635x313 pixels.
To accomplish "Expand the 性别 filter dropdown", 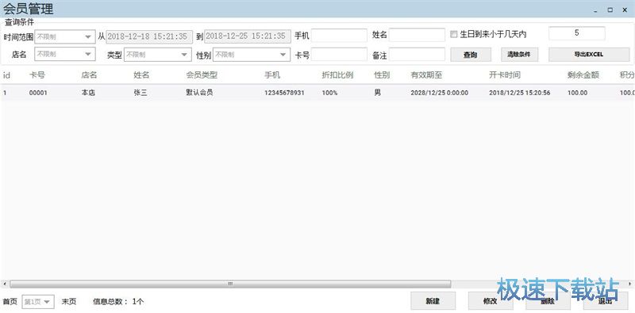I will (x=252, y=54).
